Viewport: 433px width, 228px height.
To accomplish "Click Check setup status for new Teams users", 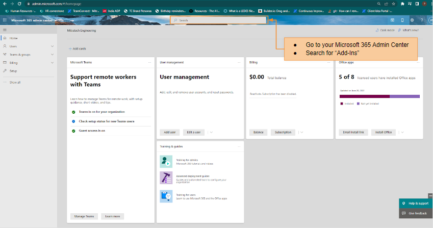I will point(107,121).
